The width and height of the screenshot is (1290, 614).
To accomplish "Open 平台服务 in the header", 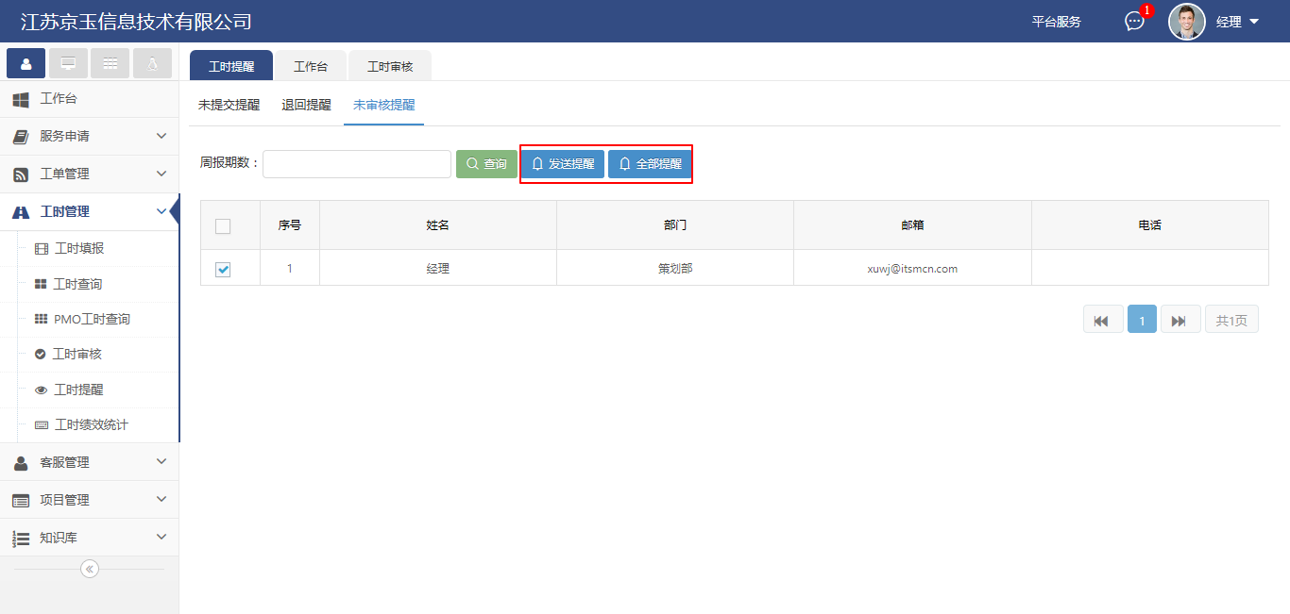I will click(x=1056, y=22).
